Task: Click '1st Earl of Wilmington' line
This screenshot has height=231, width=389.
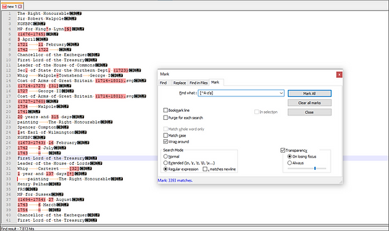Action: click(x=46, y=132)
